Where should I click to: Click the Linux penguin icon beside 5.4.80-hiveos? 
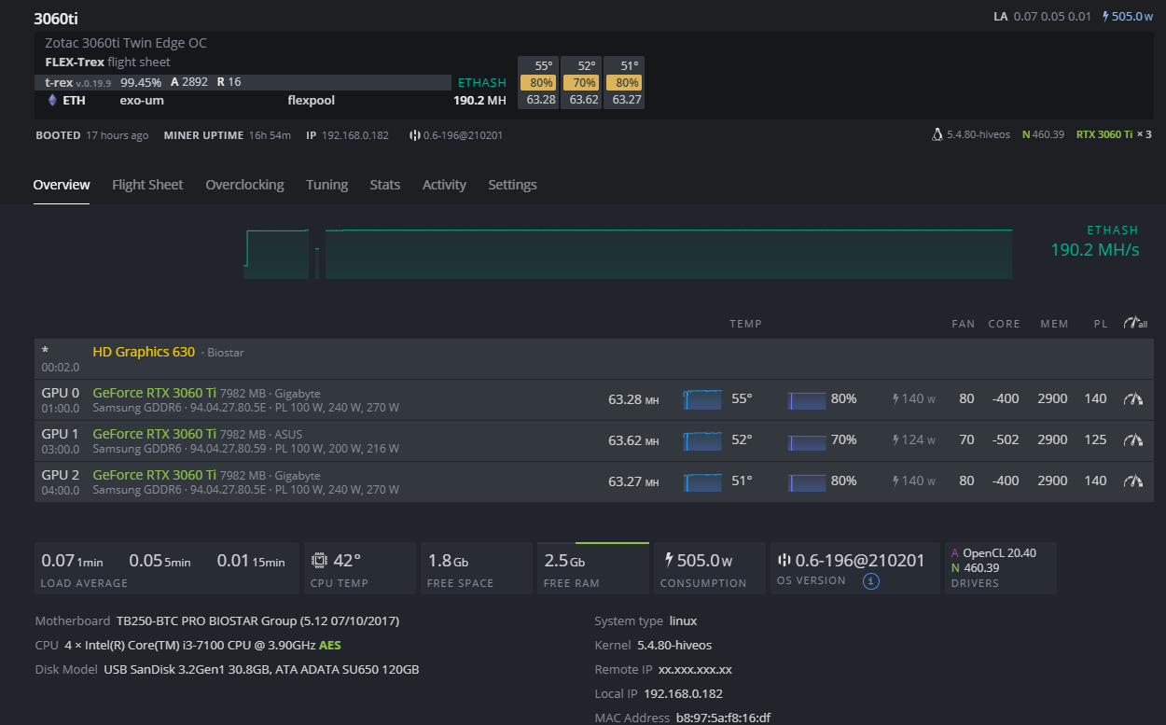(937, 134)
